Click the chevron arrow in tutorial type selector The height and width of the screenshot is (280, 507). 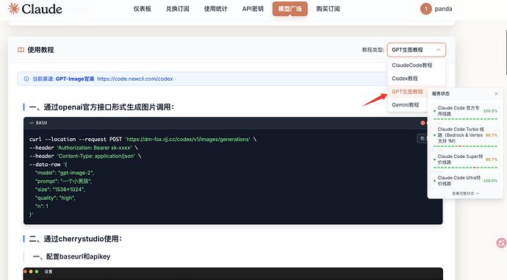pyautogui.click(x=438, y=50)
